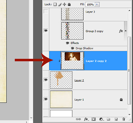
Task: Select the underlined Layer 2 name
Action: [x=79, y=80]
